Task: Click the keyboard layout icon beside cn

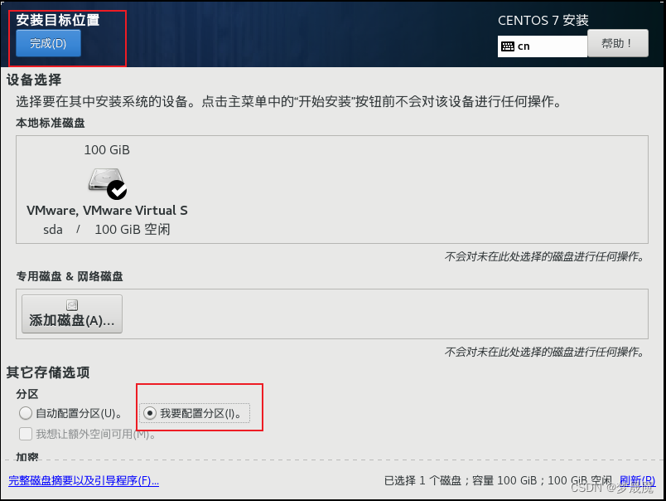Action: [508, 46]
